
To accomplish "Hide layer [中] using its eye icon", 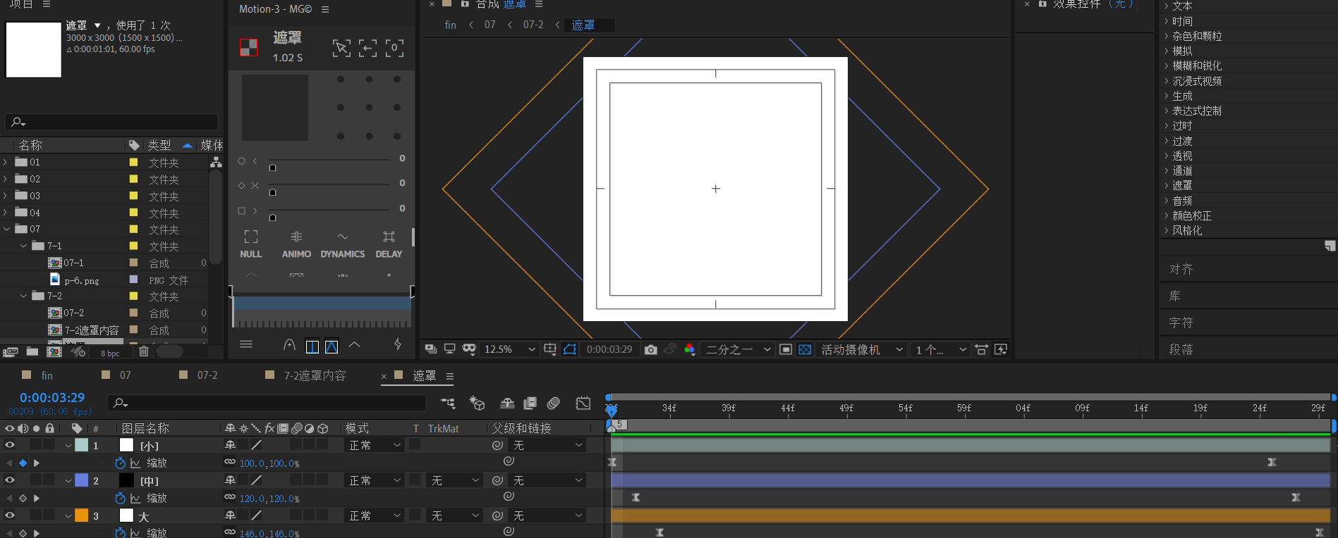I will coord(10,480).
